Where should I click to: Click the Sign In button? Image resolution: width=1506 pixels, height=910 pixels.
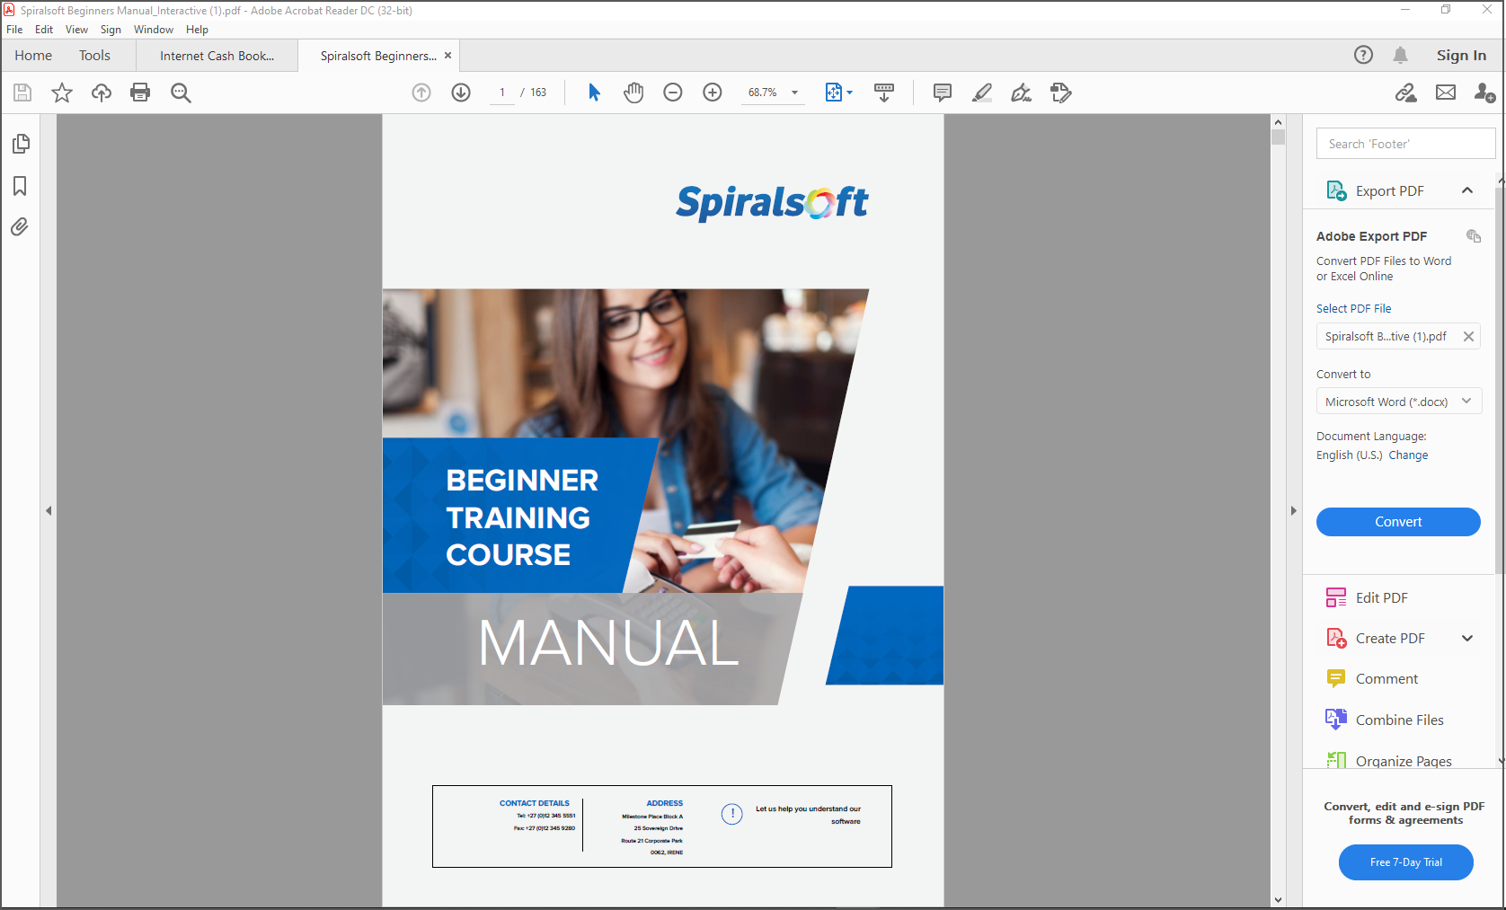[x=1461, y=56]
